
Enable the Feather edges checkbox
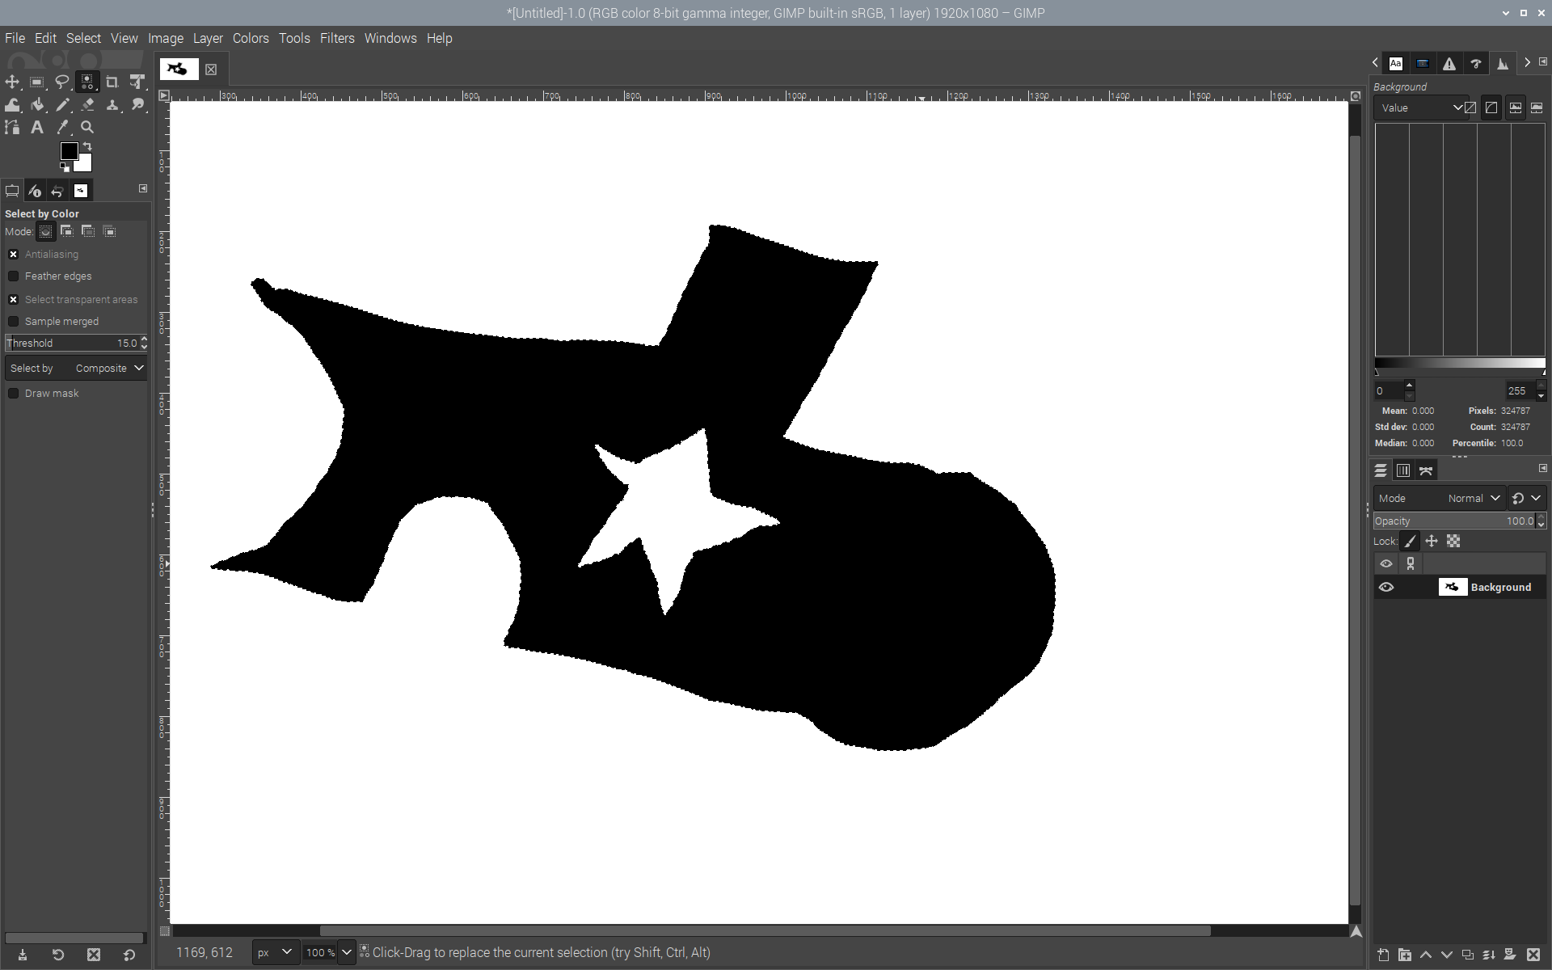[x=14, y=276]
